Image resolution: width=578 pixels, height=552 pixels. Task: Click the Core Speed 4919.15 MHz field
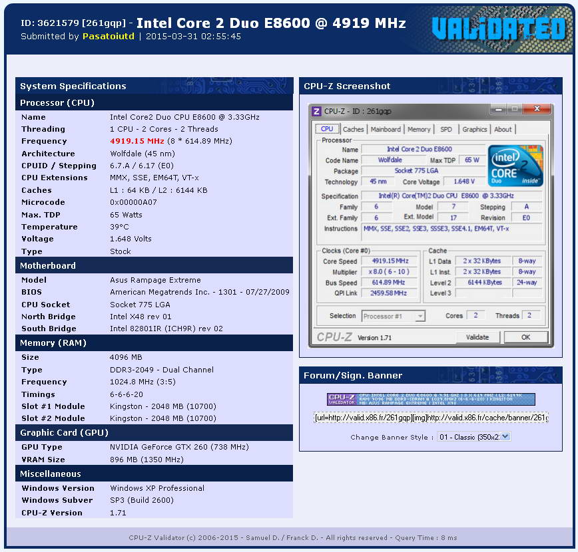click(x=390, y=261)
